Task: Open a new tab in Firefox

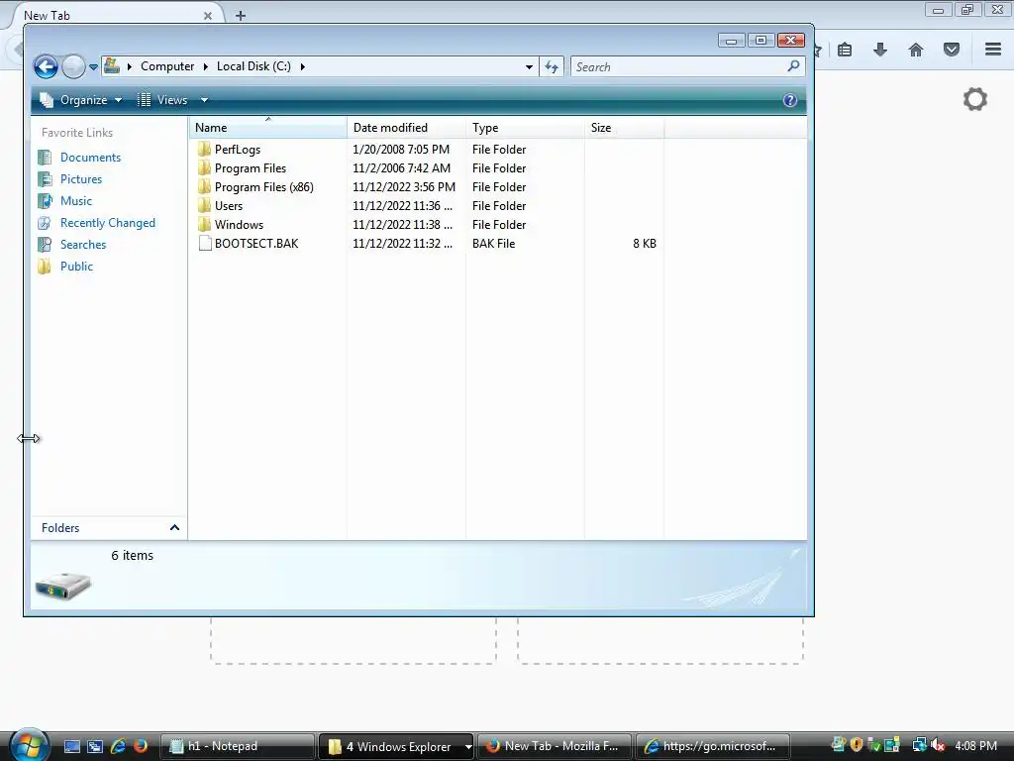Action: [x=241, y=16]
